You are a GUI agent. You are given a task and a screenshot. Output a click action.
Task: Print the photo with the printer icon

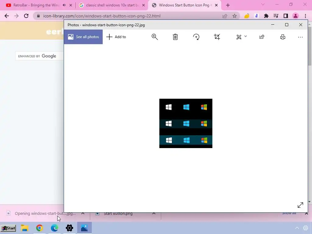point(283,37)
